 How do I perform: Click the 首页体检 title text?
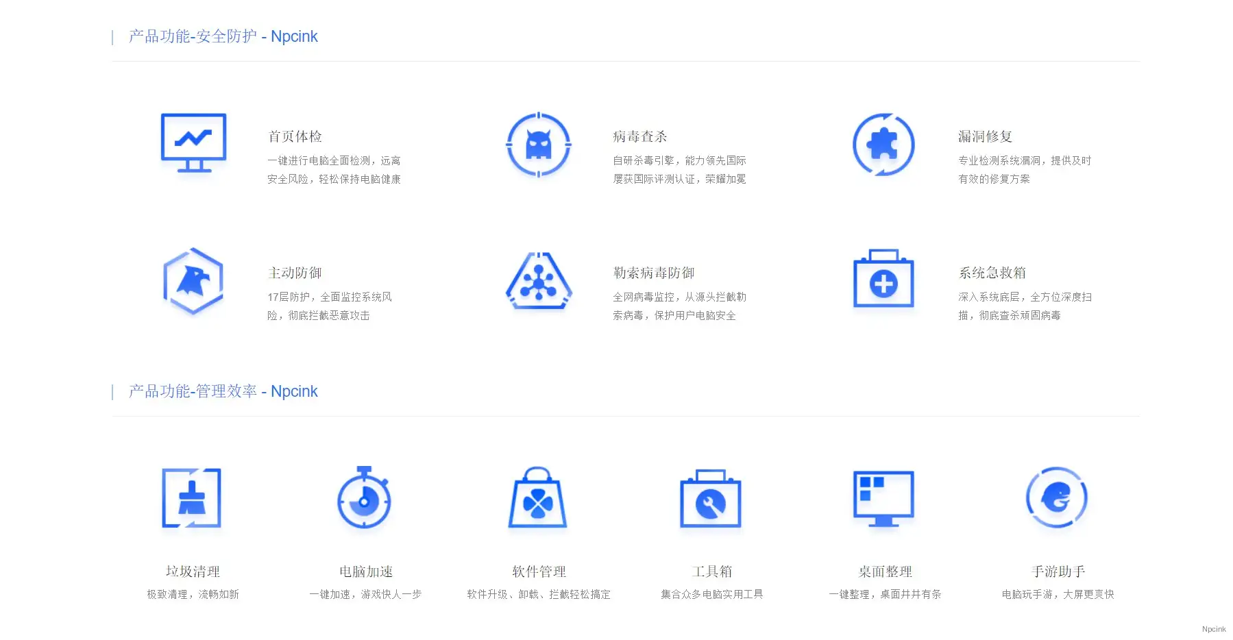tap(295, 136)
